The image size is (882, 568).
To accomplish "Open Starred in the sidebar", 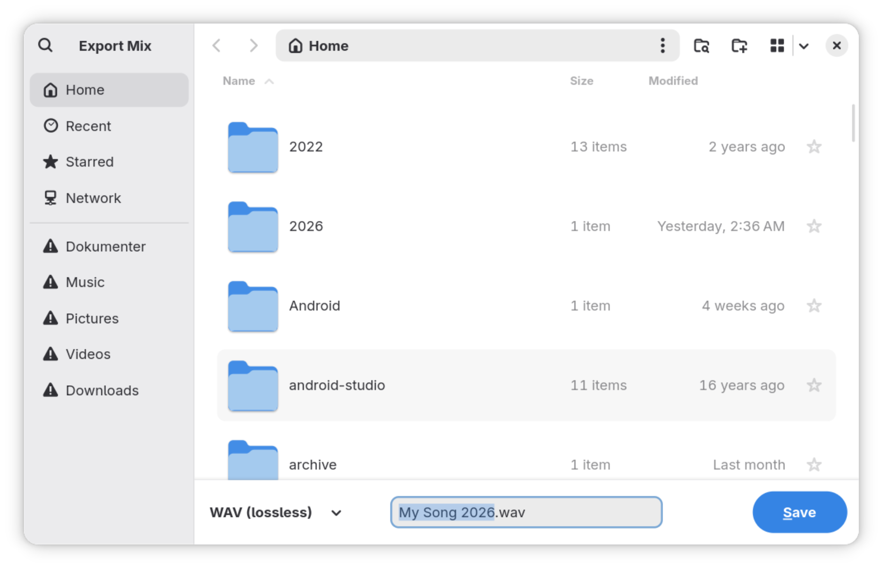I will pos(109,162).
